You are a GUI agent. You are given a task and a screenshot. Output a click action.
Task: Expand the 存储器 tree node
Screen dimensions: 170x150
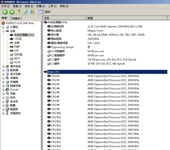(x=3, y=82)
